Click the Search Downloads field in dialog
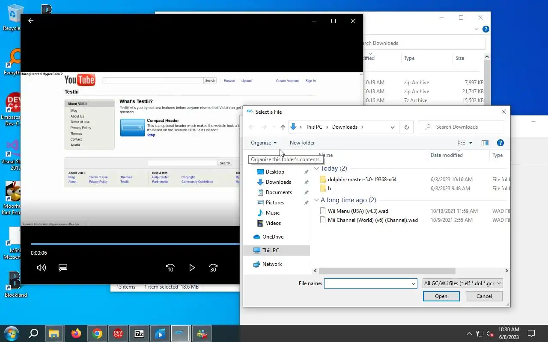548x342 pixels. click(x=462, y=127)
